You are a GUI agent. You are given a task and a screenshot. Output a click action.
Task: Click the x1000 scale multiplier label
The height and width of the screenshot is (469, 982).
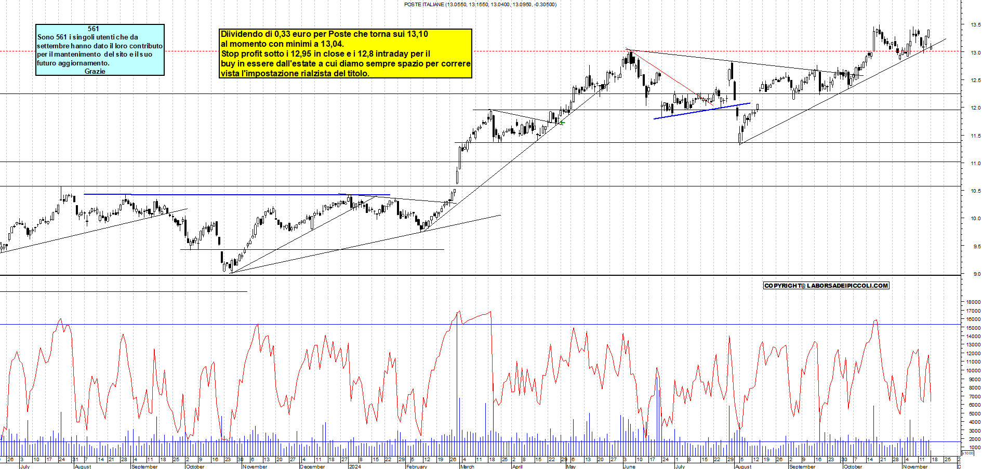coord(968,453)
